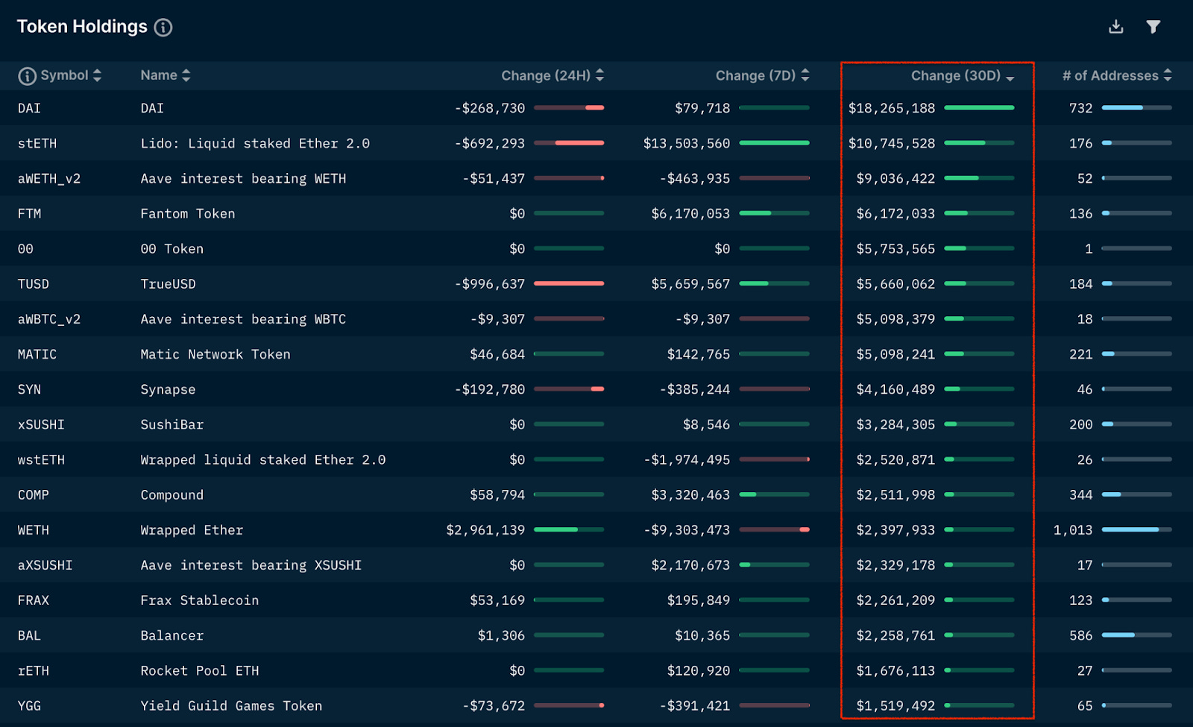Screen dimensions: 1193x727
Task: Select the aWETH_v2 symbol
Action: [x=49, y=178]
